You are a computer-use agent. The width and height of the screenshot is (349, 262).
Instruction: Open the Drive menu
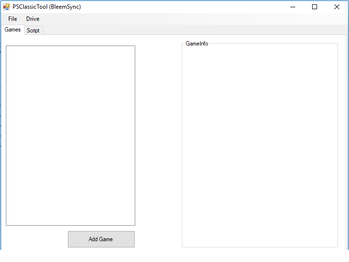click(x=33, y=19)
